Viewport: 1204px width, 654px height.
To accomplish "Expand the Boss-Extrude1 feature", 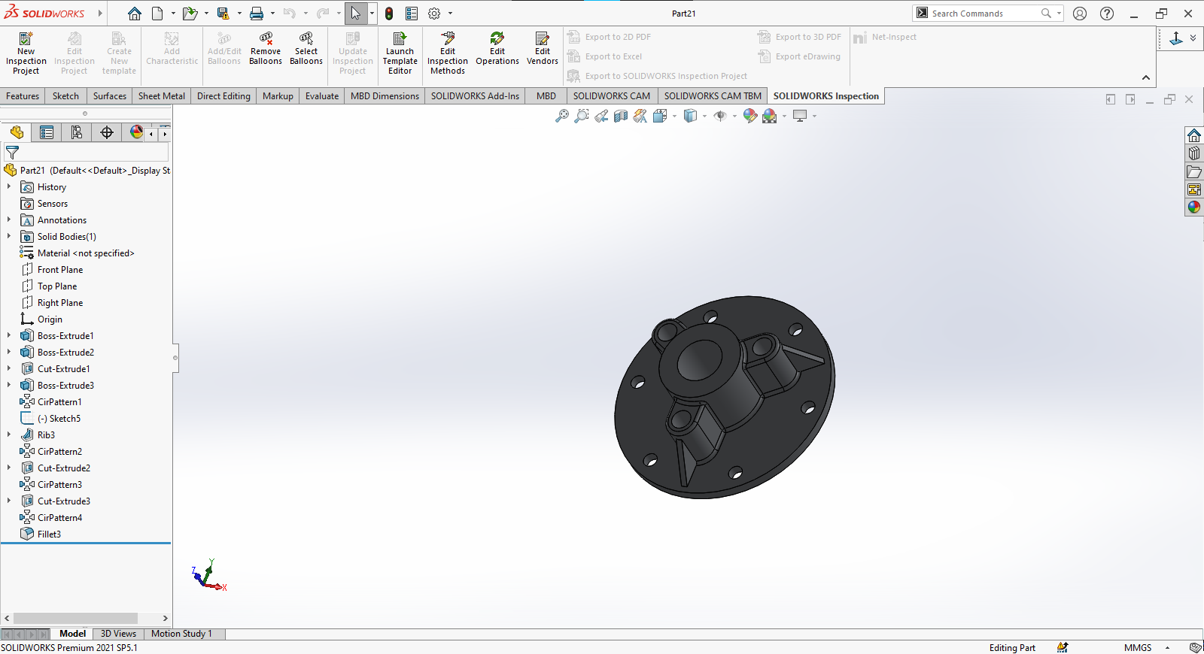I will (x=9, y=335).
